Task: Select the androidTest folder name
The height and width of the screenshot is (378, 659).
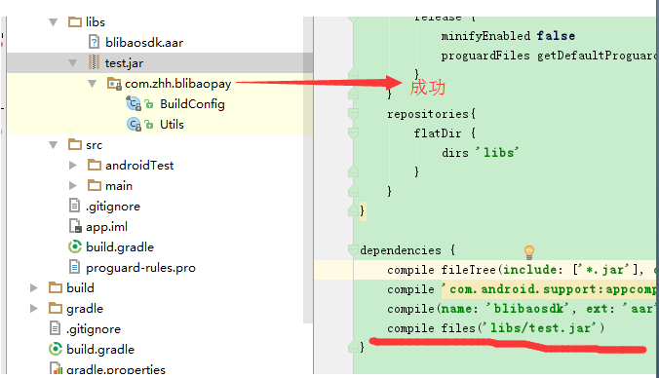Action: pos(139,165)
